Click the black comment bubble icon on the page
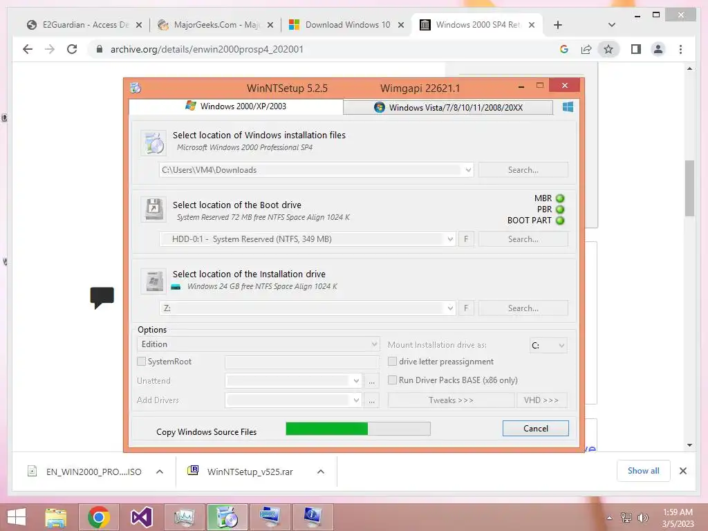The height and width of the screenshot is (531, 708). click(102, 297)
